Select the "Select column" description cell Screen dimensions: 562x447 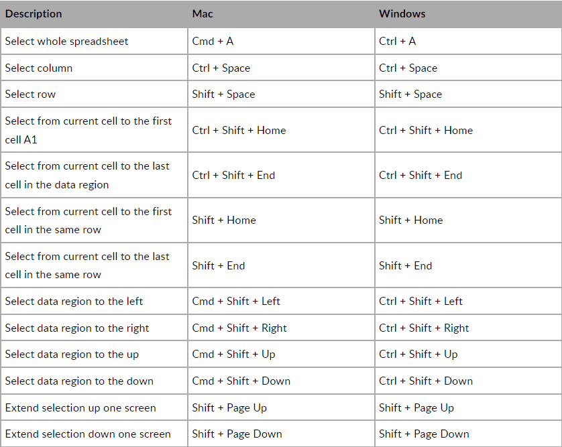(39, 68)
